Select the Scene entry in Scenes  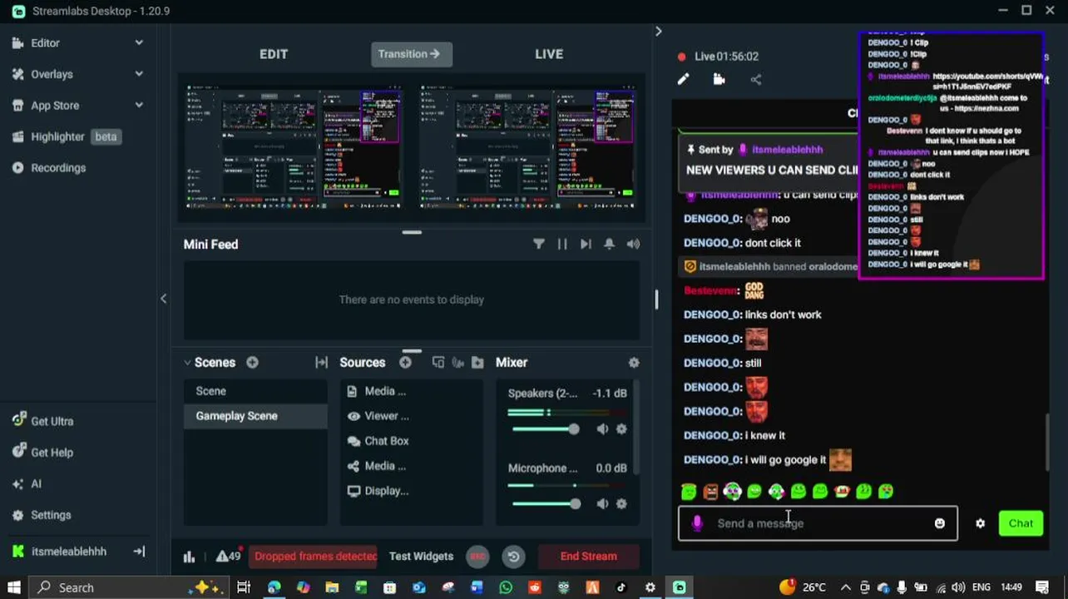(x=255, y=391)
